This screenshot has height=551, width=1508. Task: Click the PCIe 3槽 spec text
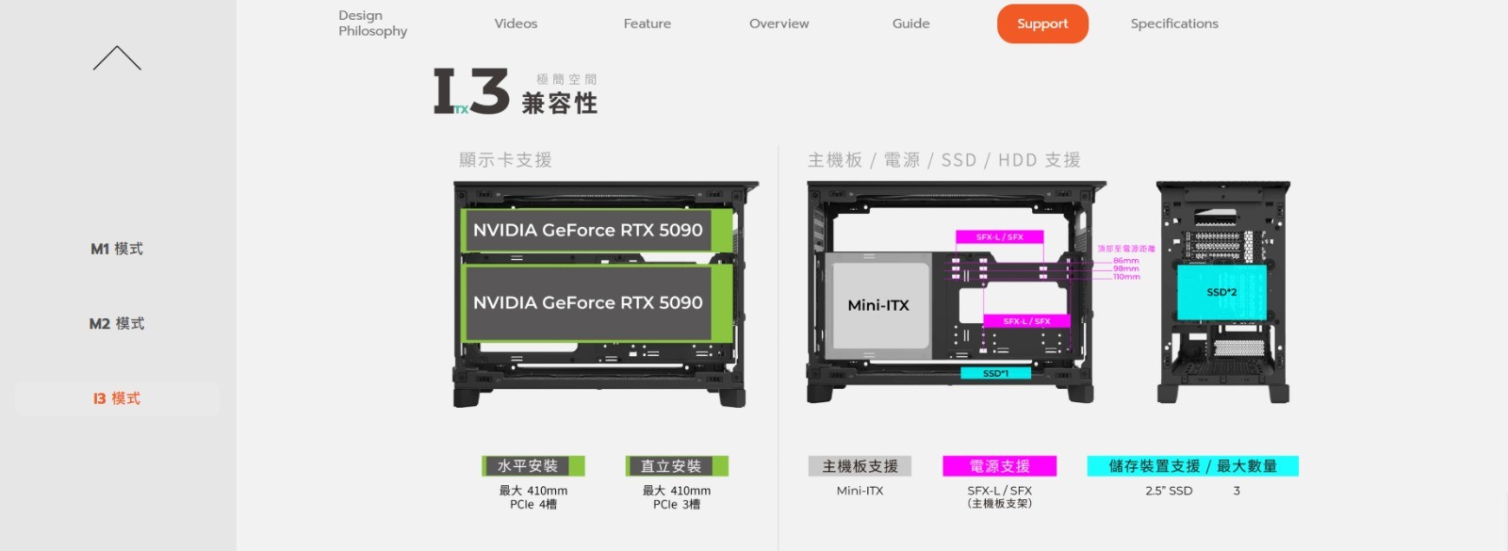tap(677, 505)
